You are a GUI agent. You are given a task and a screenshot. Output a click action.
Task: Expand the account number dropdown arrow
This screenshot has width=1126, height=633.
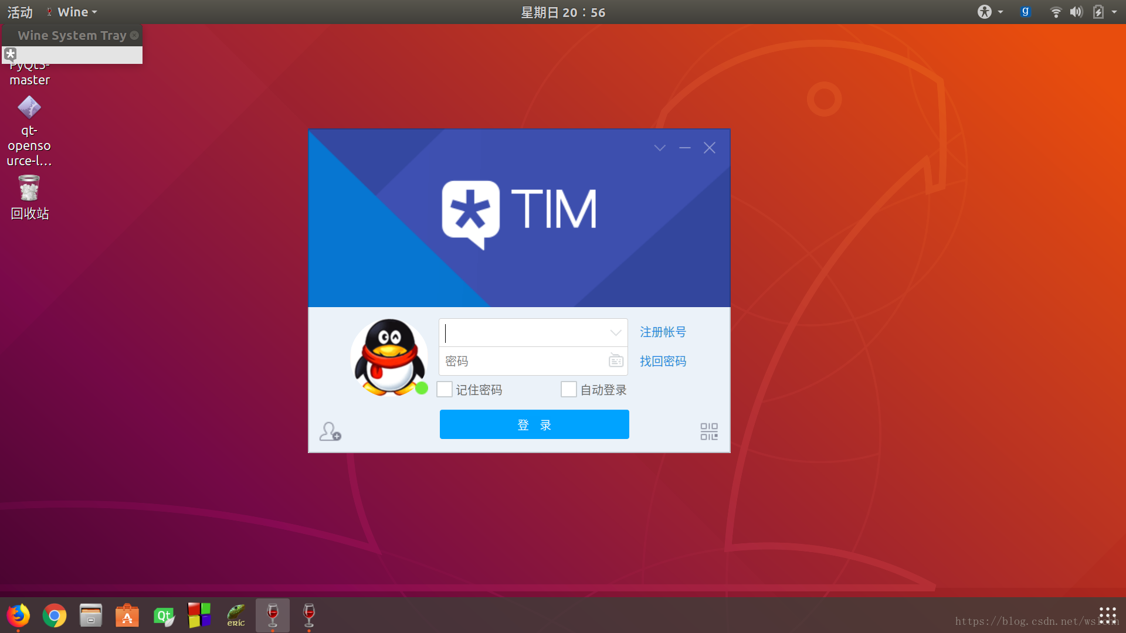615,333
